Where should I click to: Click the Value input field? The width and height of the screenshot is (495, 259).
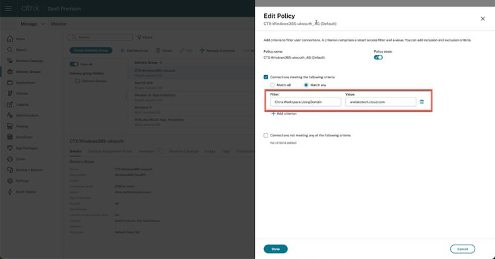[x=381, y=101]
